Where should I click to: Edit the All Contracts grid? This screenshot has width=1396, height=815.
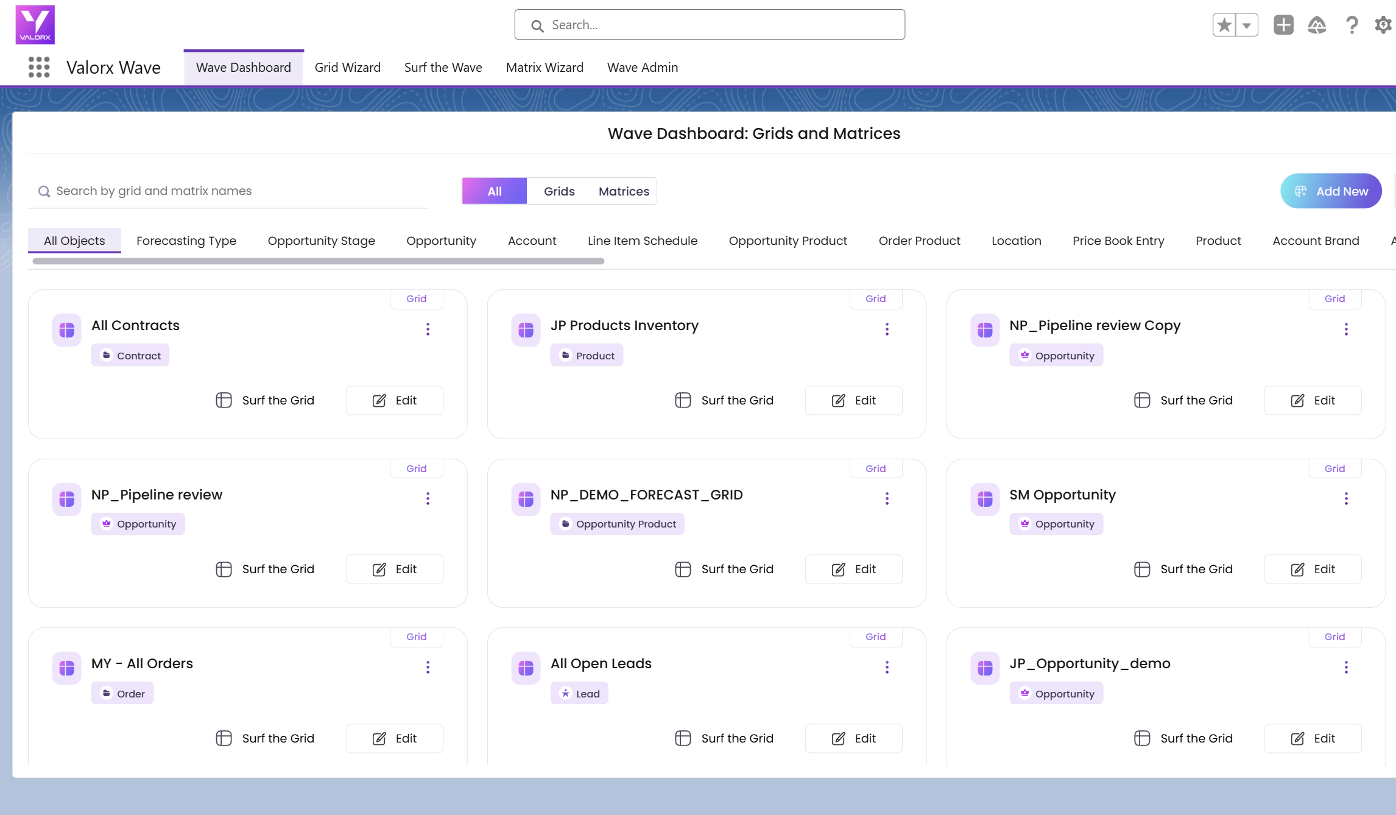point(395,400)
